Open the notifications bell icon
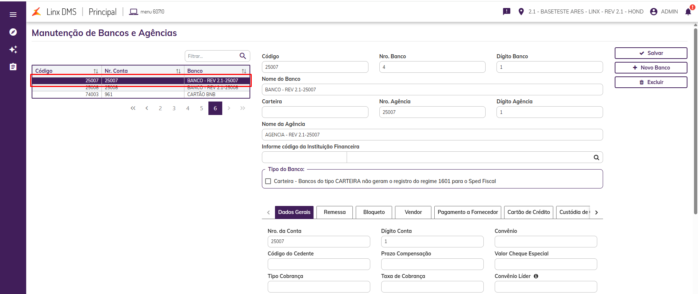This screenshot has height=294, width=698. [x=688, y=12]
